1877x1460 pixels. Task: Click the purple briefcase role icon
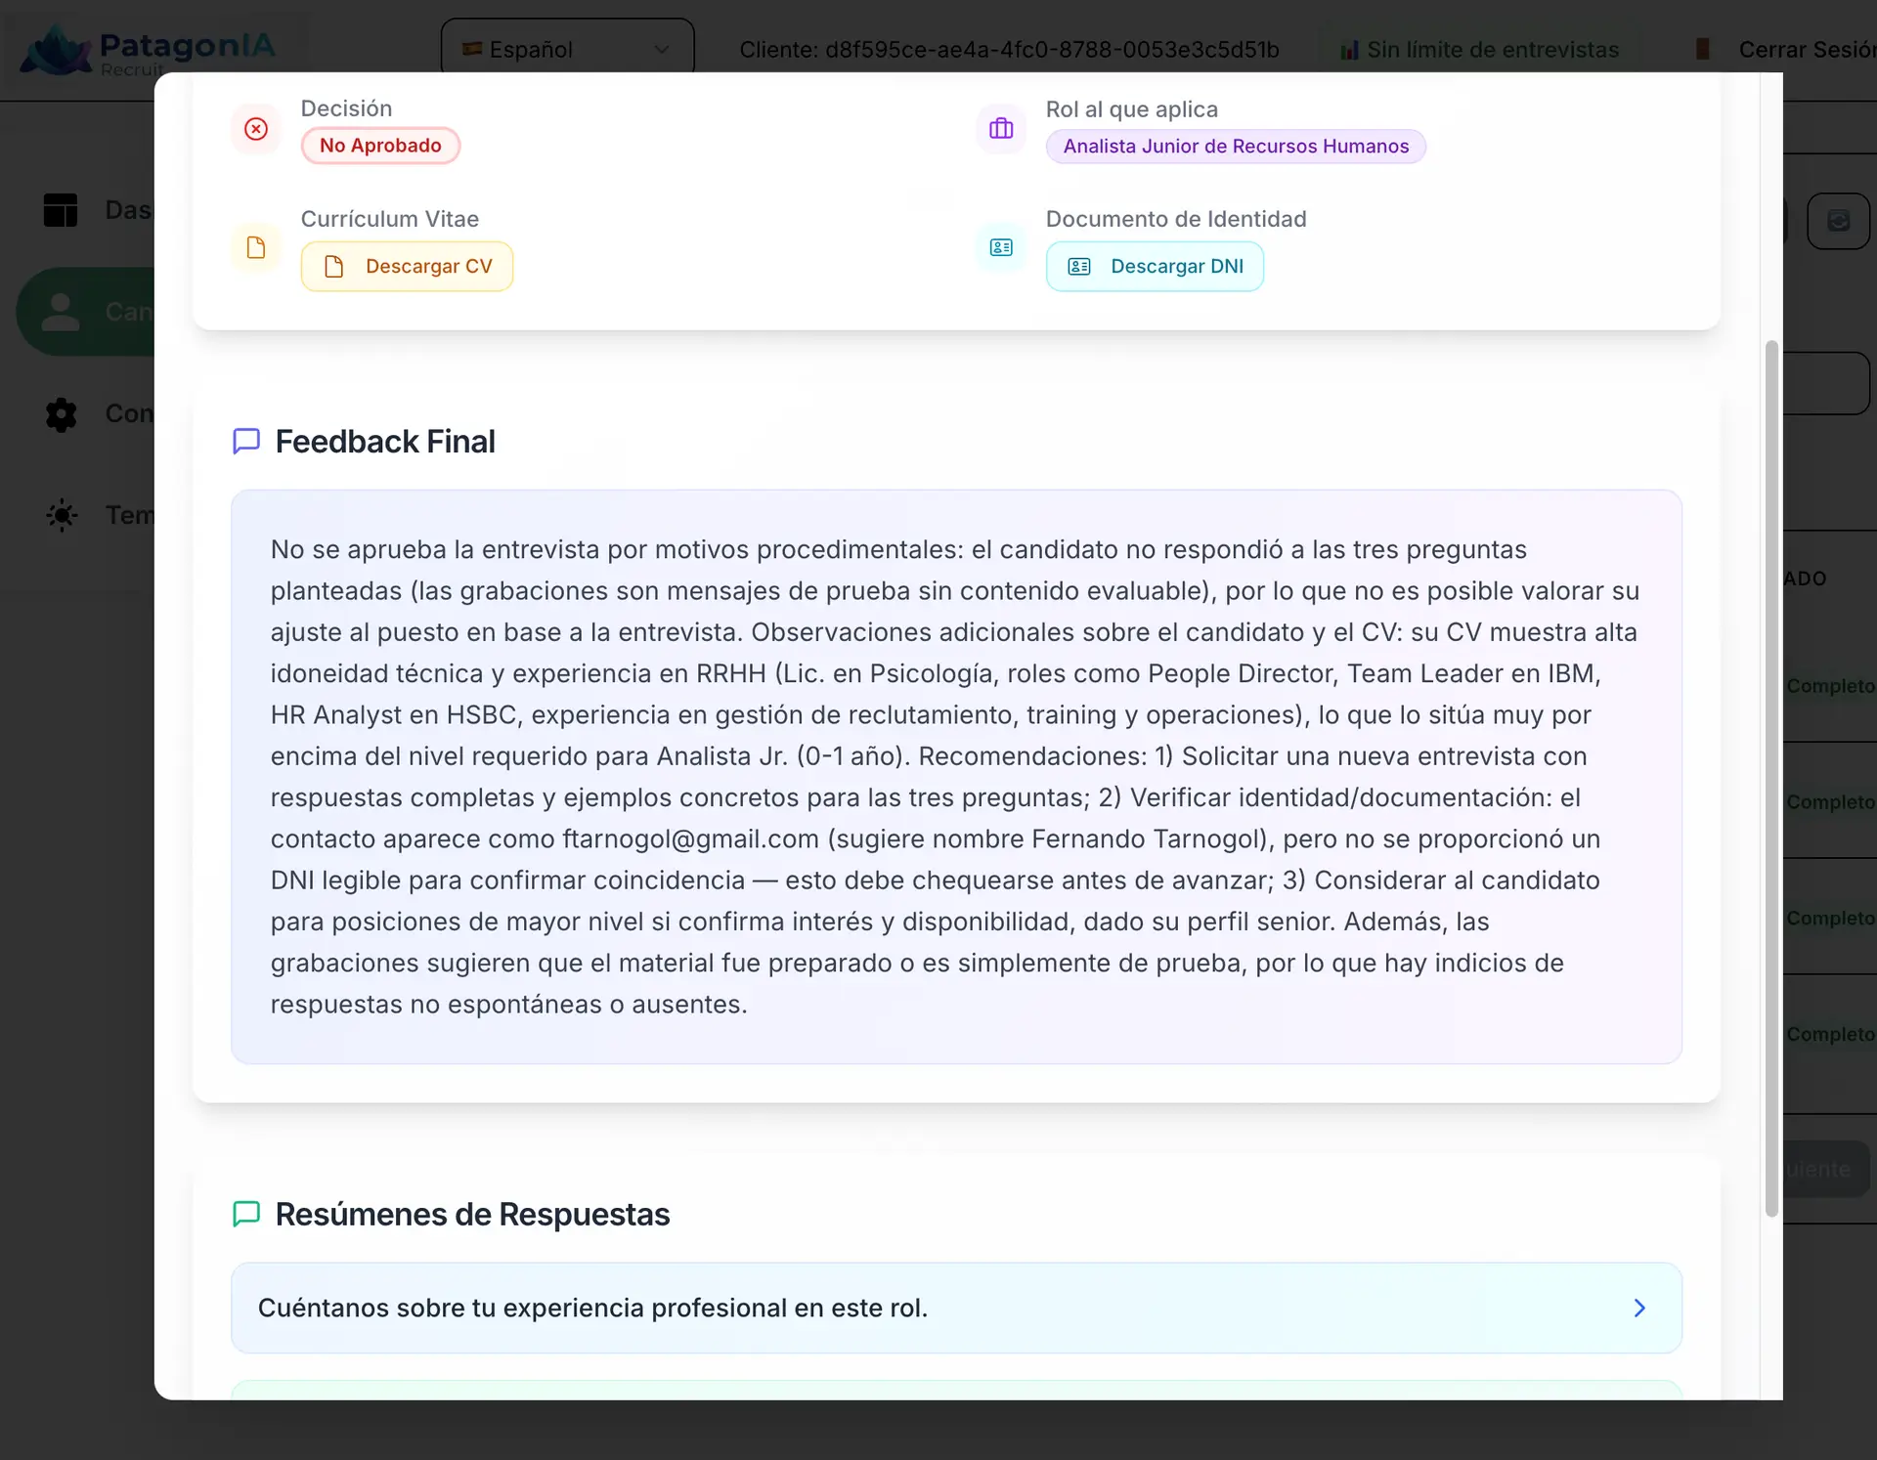(1001, 129)
